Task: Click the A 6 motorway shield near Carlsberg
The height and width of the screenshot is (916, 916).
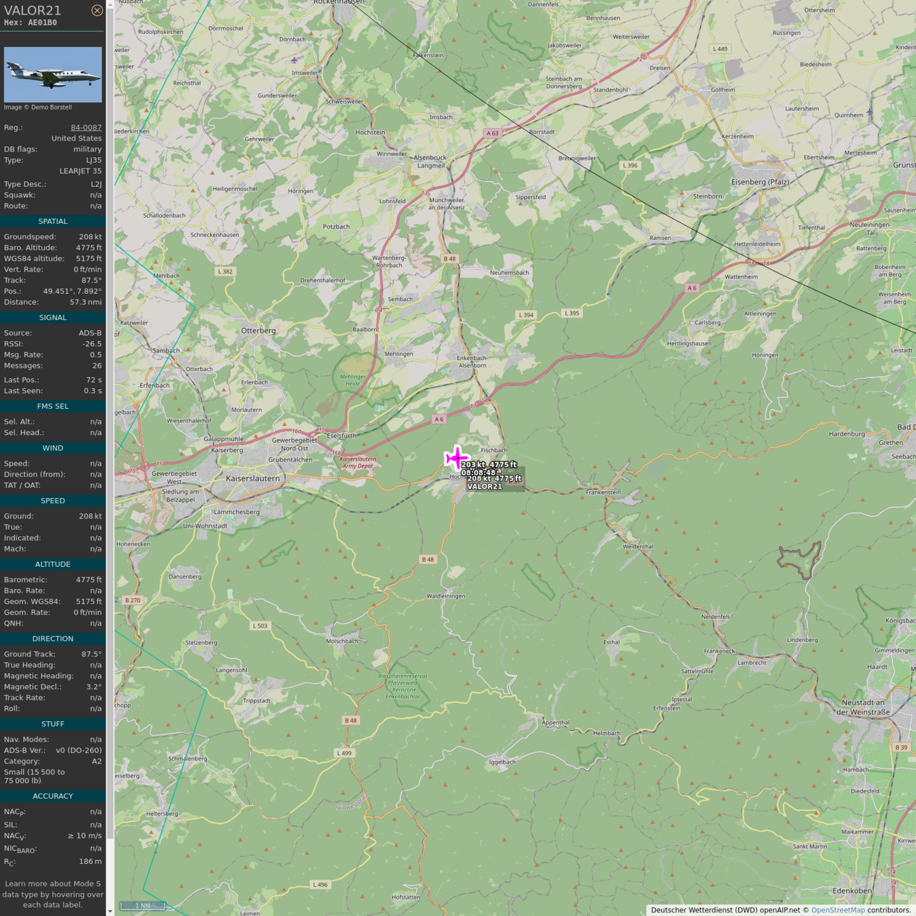Action: (691, 288)
